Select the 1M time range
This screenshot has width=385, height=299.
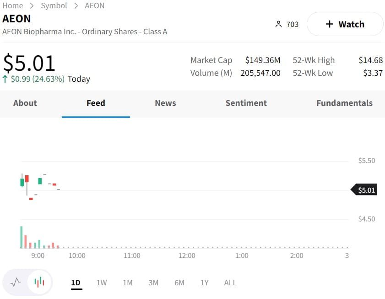pos(128,283)
